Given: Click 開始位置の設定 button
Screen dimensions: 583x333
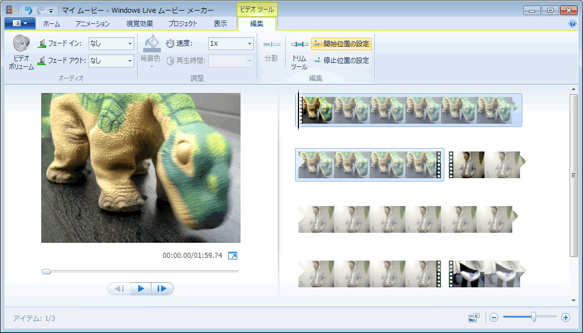Looking at the screenshot, I should tap(341, 43).
